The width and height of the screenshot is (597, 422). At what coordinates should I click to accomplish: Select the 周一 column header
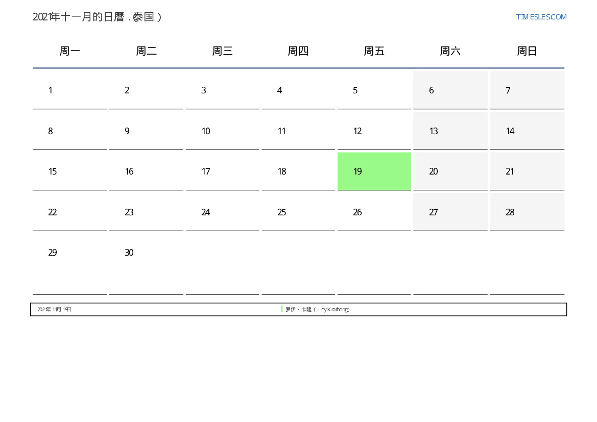(69, 51)
